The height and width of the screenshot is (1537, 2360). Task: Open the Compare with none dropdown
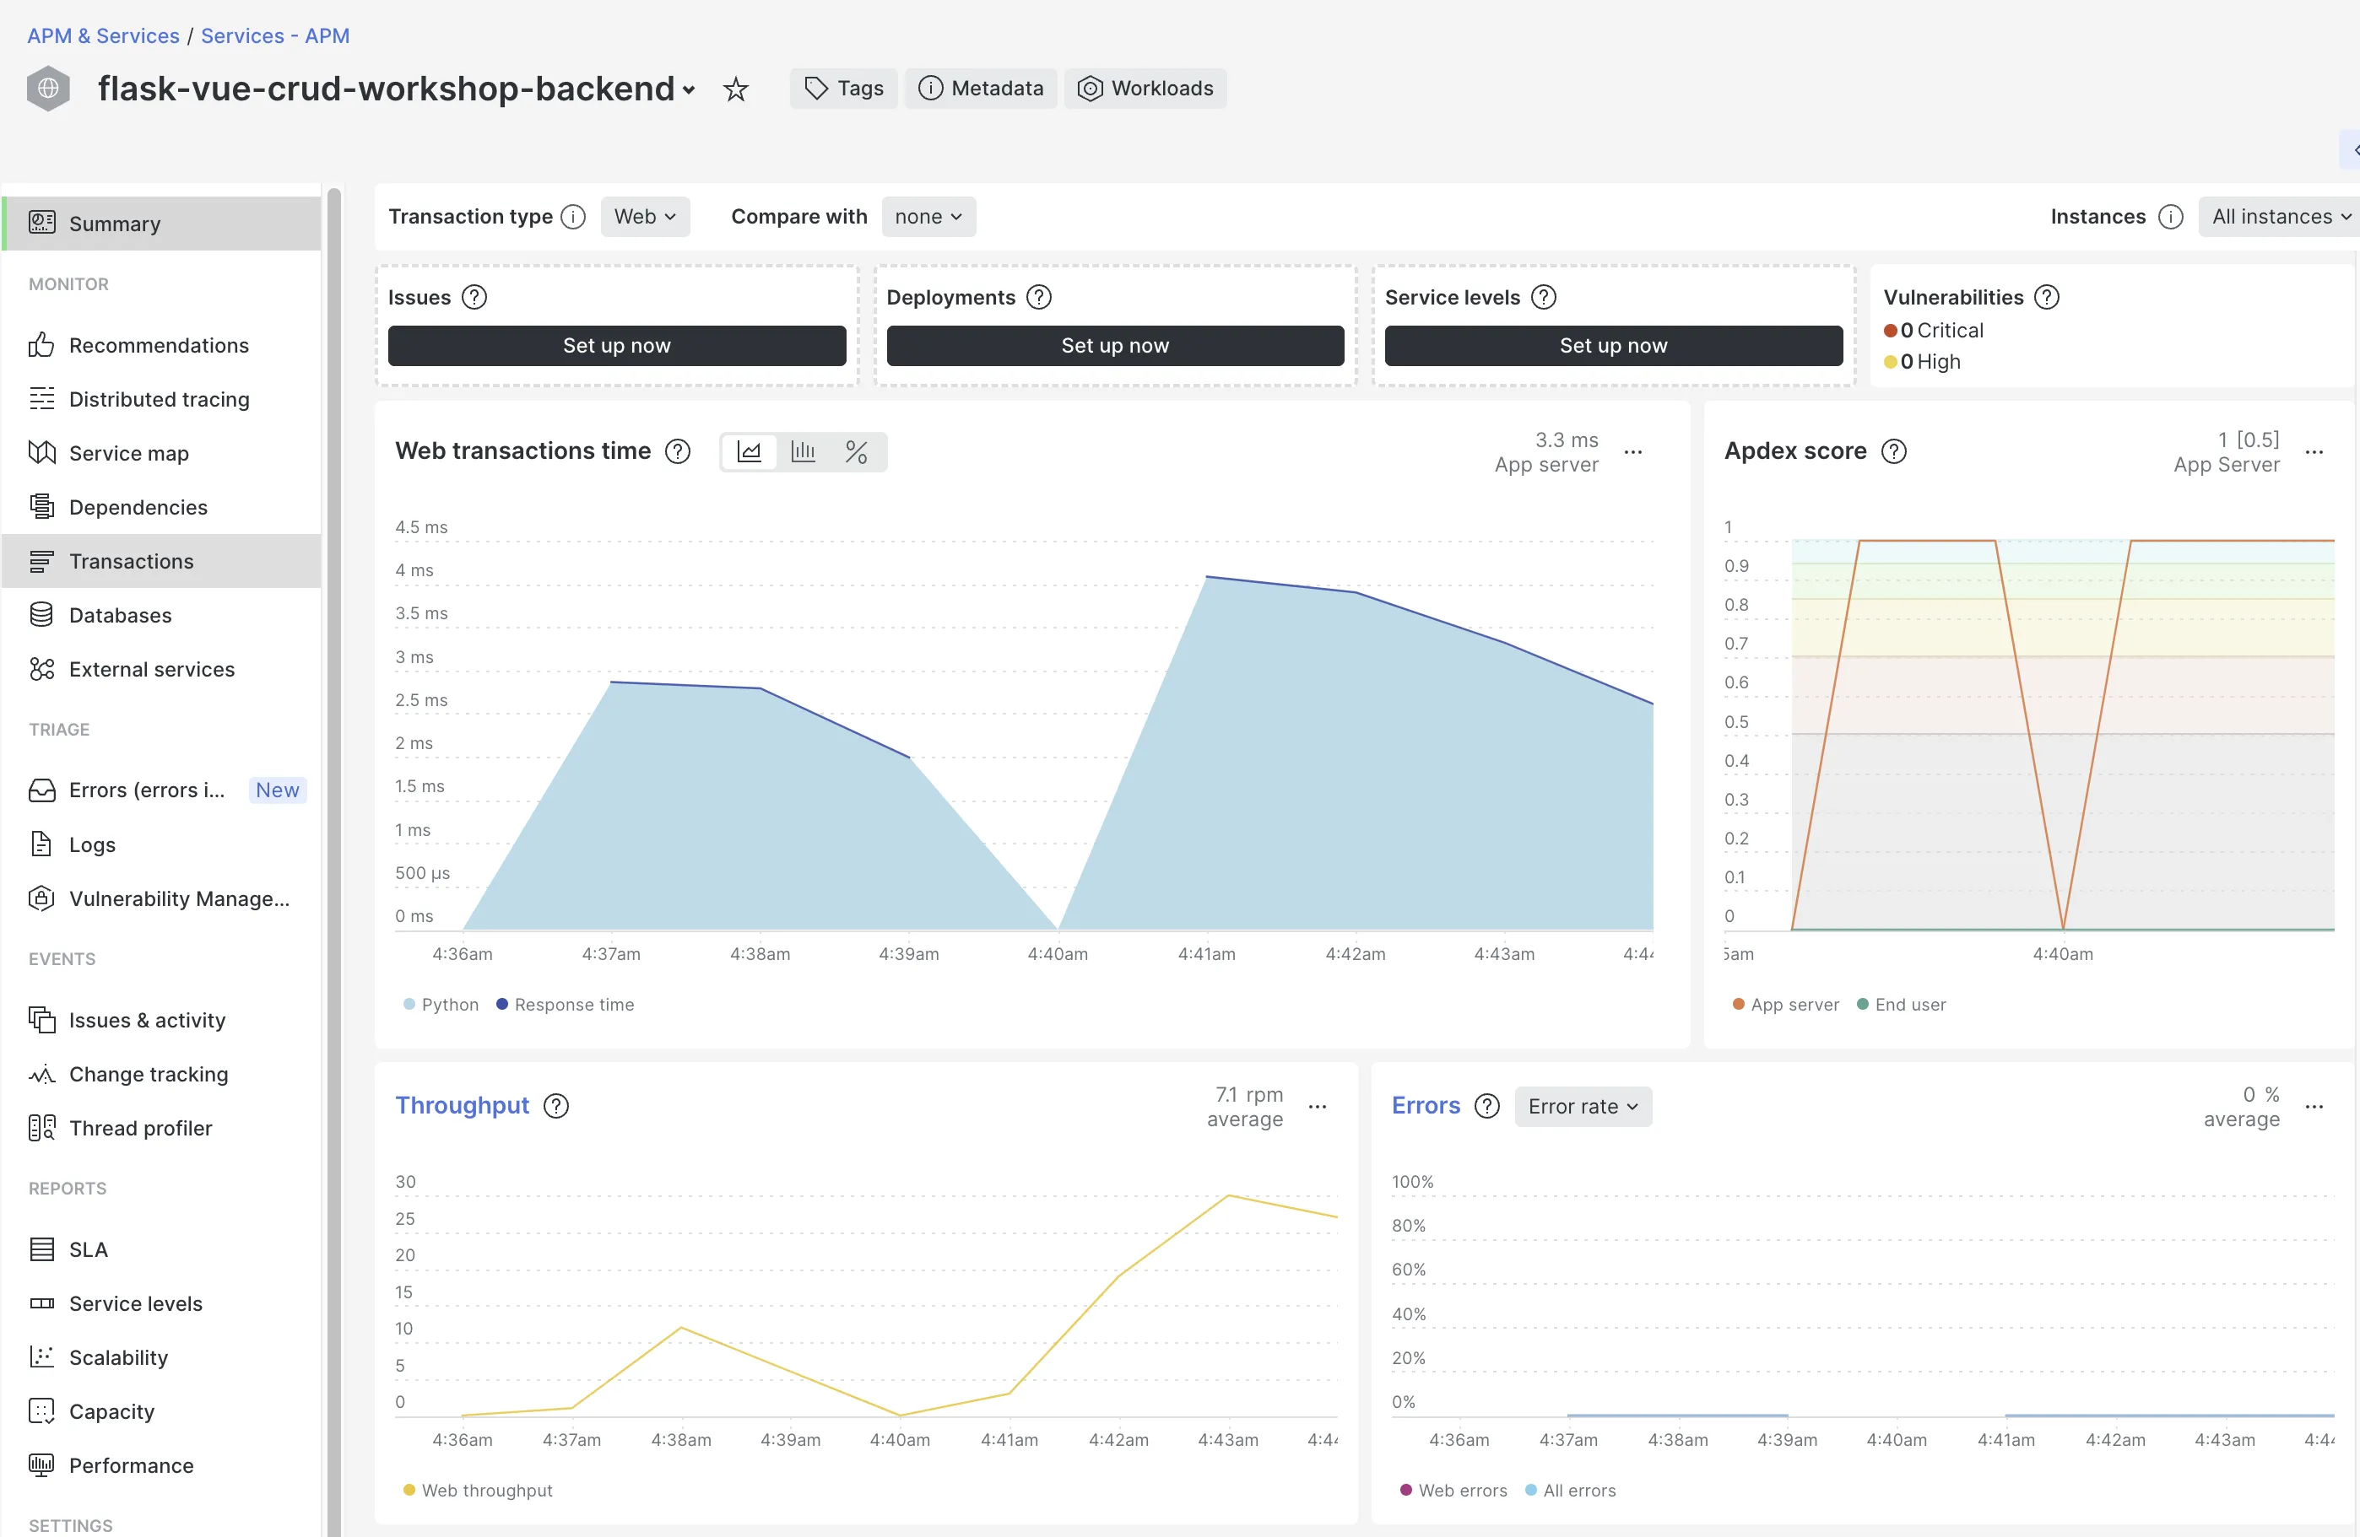(928, 216)
